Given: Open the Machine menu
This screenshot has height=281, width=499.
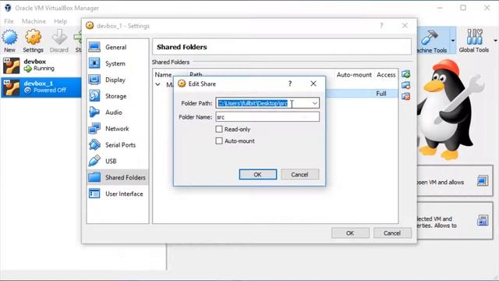Looking at the screenshot, I should tap(34, 21).
